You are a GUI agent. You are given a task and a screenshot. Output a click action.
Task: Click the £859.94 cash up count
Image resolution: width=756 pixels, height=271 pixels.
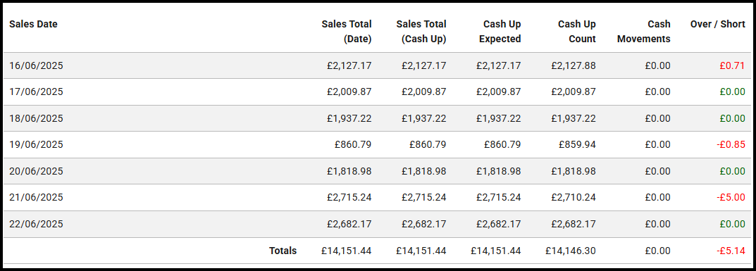point(577,144)
